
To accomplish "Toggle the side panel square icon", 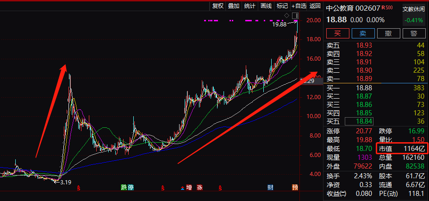I will click(295, 15).
